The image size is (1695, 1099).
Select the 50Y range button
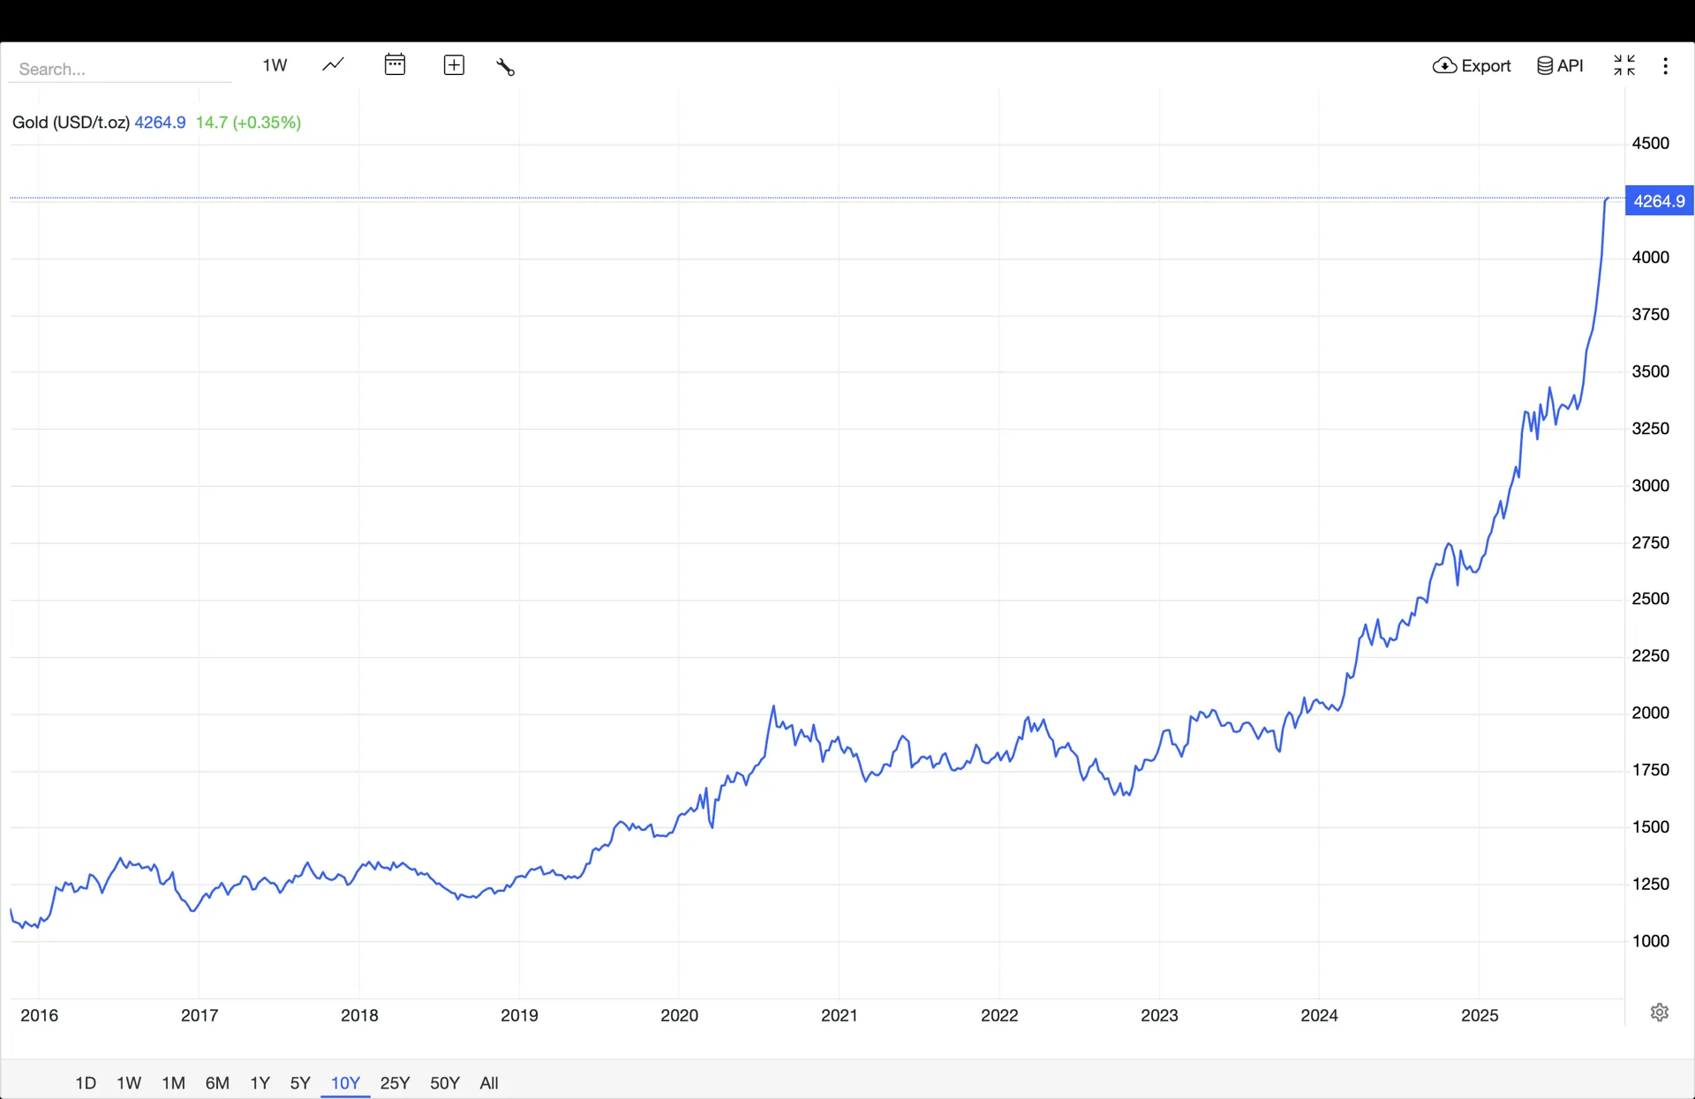tap(445, 1082)
